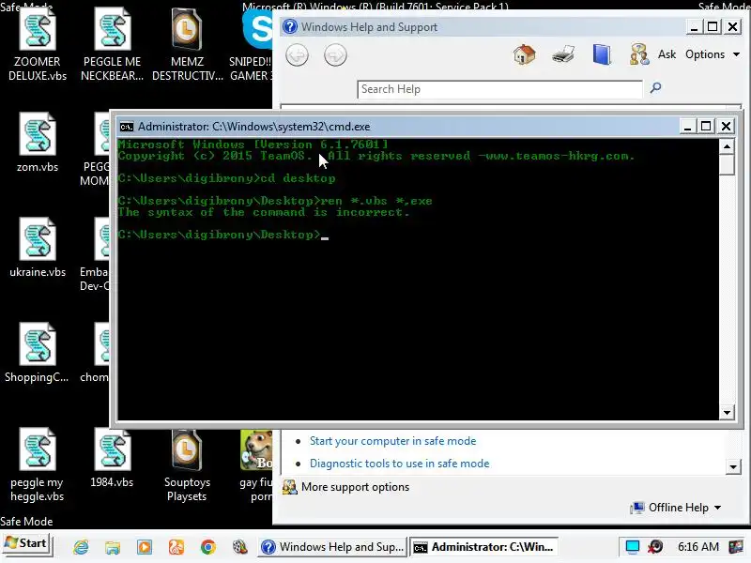Click the Ask button in Help toolbar
This screenshot has height=563, width=751.
pyautogui.click(x=652, y=54)
